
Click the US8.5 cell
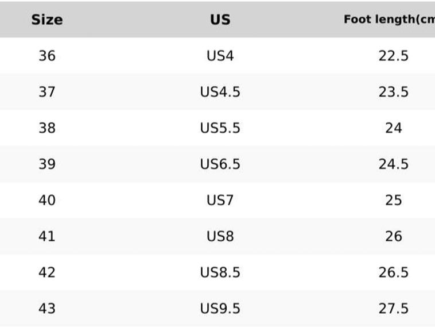click(x=220, y=272)
